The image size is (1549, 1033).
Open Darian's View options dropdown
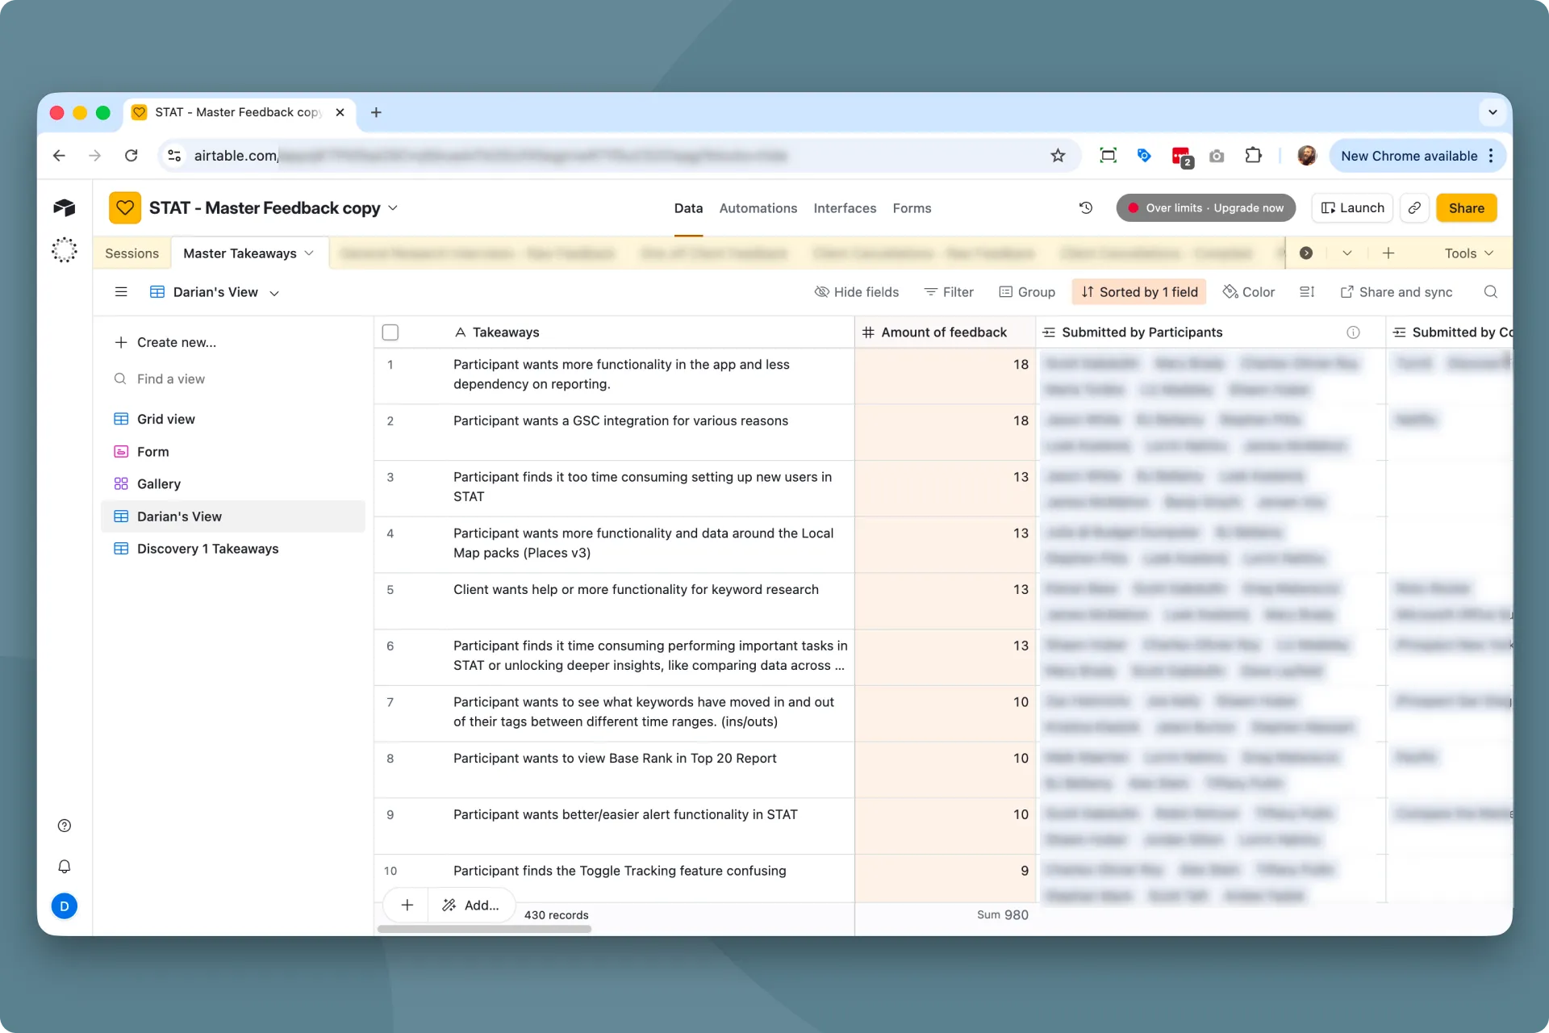(x=274, y=293)
